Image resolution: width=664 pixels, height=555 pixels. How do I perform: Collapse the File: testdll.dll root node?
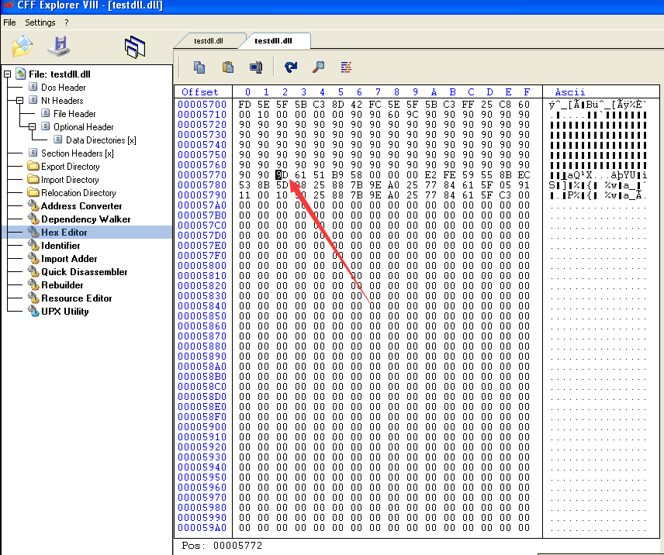pyautogui.click(x=8, y=74)
